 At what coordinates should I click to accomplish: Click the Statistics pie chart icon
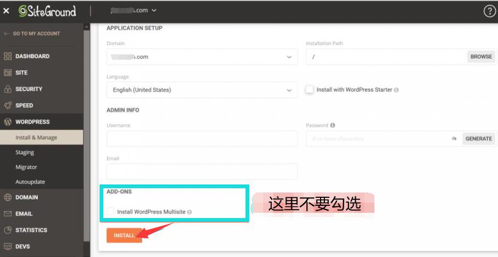(x=7, y=230)
